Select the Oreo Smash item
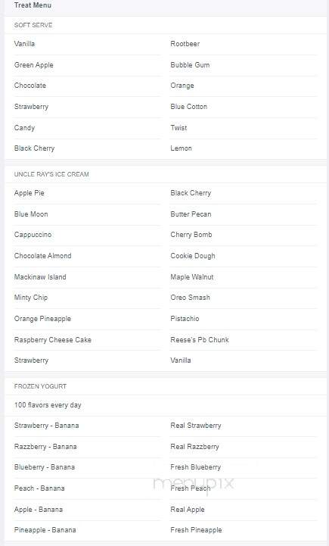 tap(190, 298)
